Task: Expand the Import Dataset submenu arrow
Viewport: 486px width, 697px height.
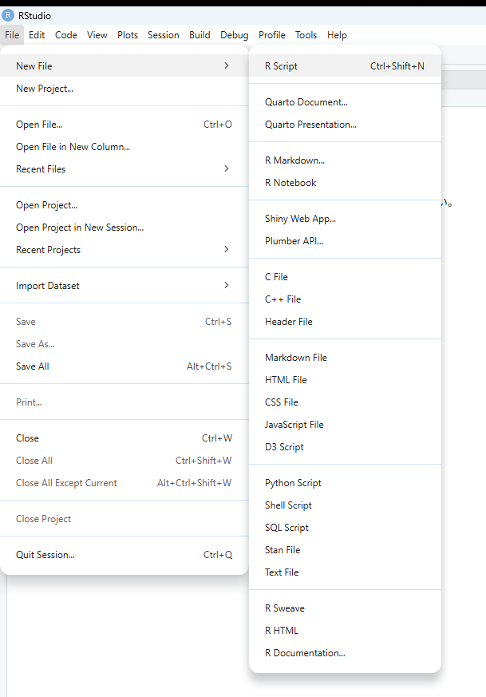Action: [227, 286]
